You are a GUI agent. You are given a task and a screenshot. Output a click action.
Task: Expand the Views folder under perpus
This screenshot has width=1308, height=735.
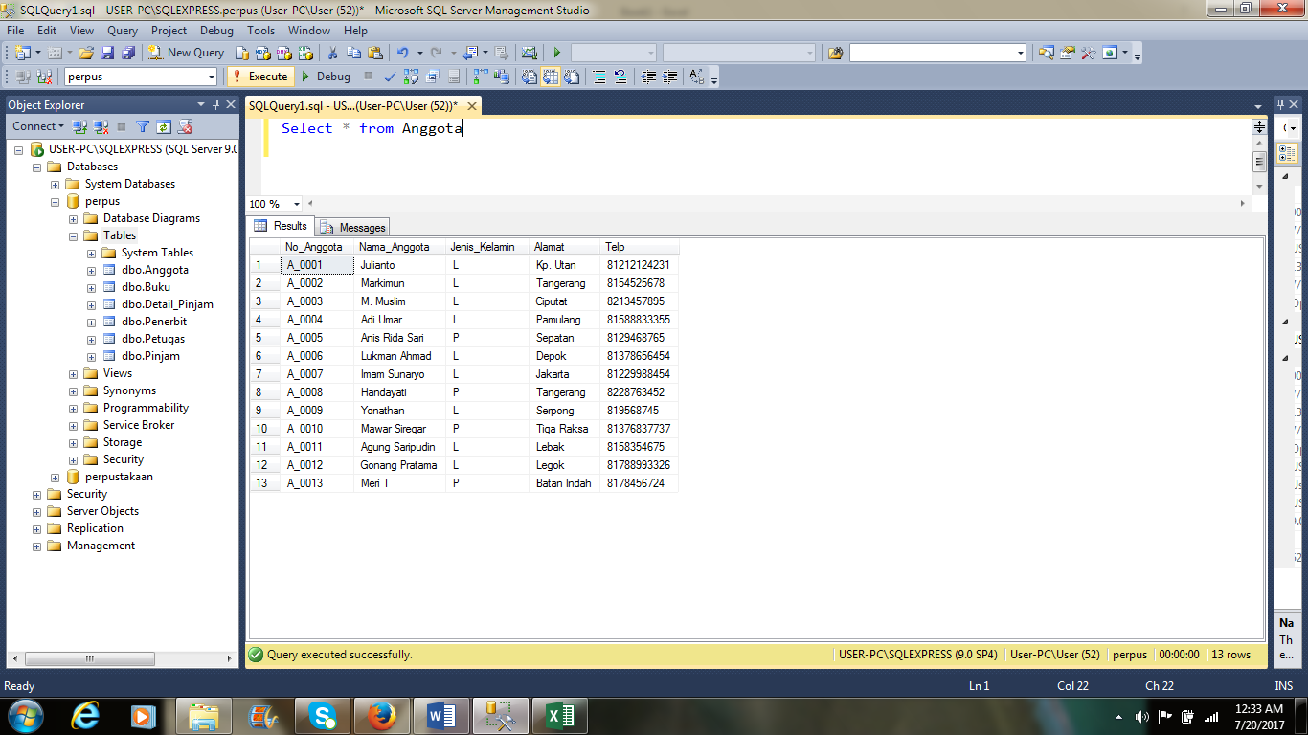click(73, 373)
